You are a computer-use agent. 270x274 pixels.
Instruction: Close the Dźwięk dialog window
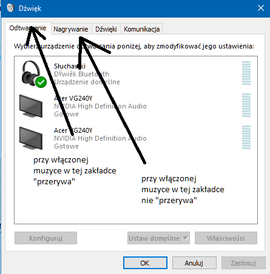coord(261,8)
